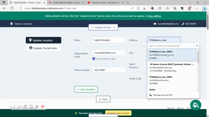Screen dimensions: 209x117
Task: Open the tab actions menu icon
Action: (4, 3)
